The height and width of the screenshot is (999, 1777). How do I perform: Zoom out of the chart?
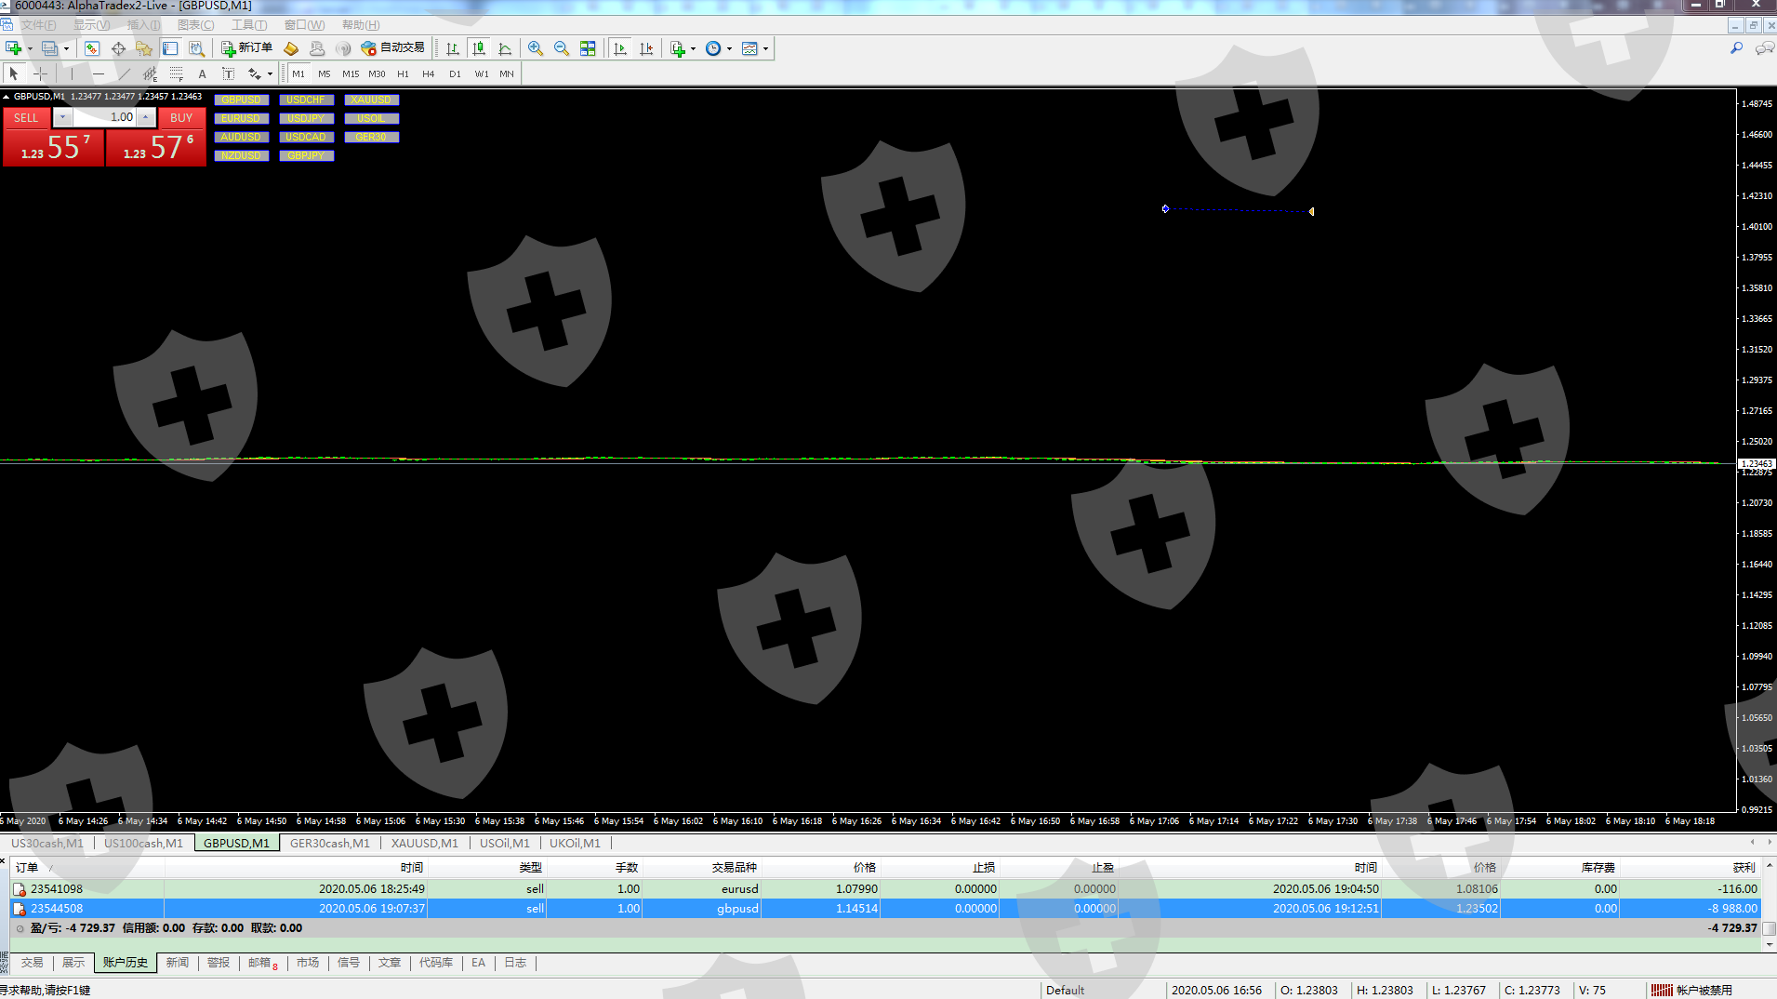coord(562,48)
